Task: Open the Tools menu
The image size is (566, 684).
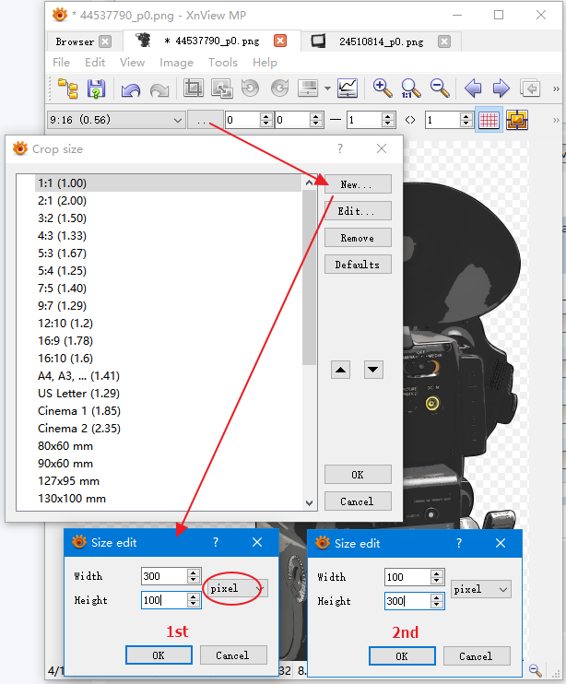Action: pyautogui.click(x=223, y=63)
